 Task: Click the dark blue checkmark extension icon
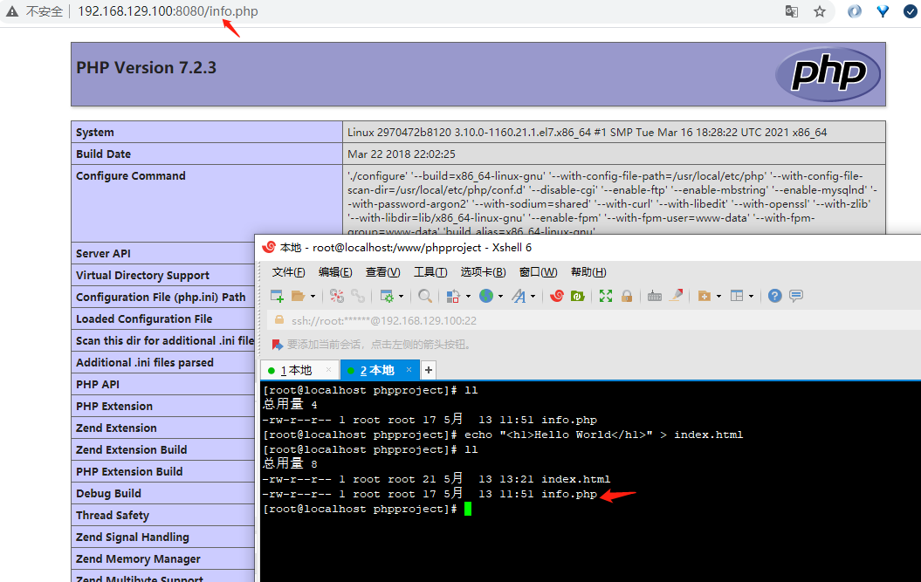(911, 11)
